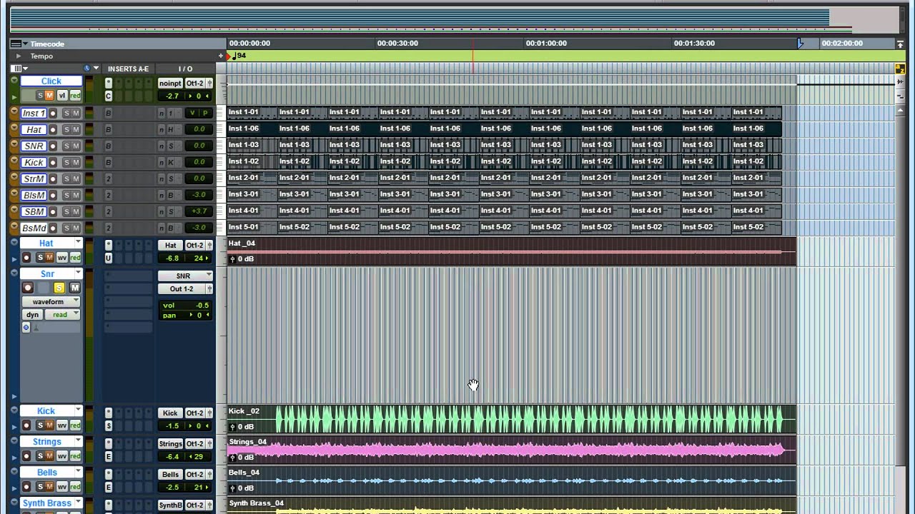Viewport: 915px width, 514px height.
Task: Record-enable the Strings audio track
Action: point(26,456)
